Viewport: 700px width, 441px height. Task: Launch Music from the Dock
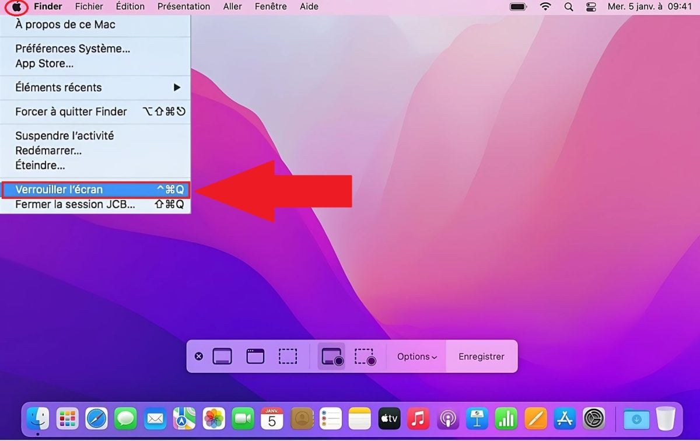(x=419, y=418)
